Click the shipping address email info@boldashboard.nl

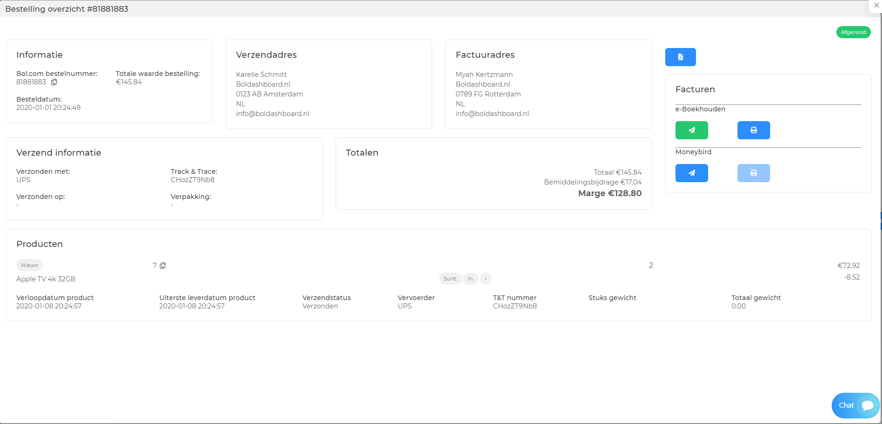coord(272,114)
